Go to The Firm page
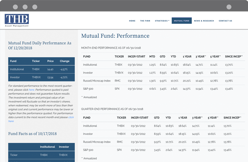The image size is (248, 162). pyautogui.click(x=145, y=21)
